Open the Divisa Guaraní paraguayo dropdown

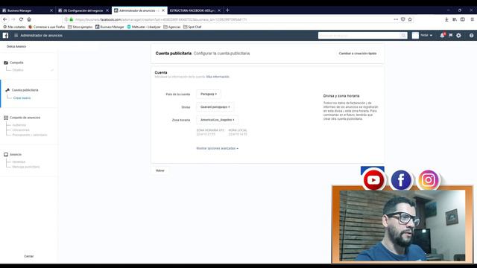tap(215, 107)
